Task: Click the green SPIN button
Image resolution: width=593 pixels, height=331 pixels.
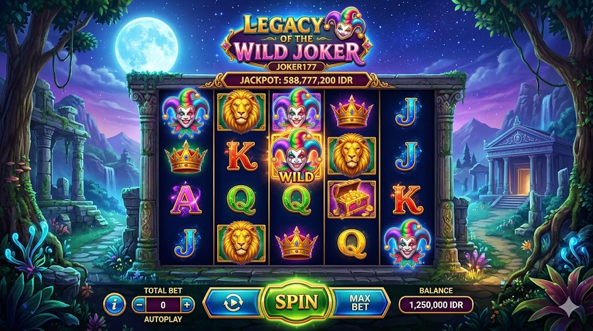Action: [296, 302]
